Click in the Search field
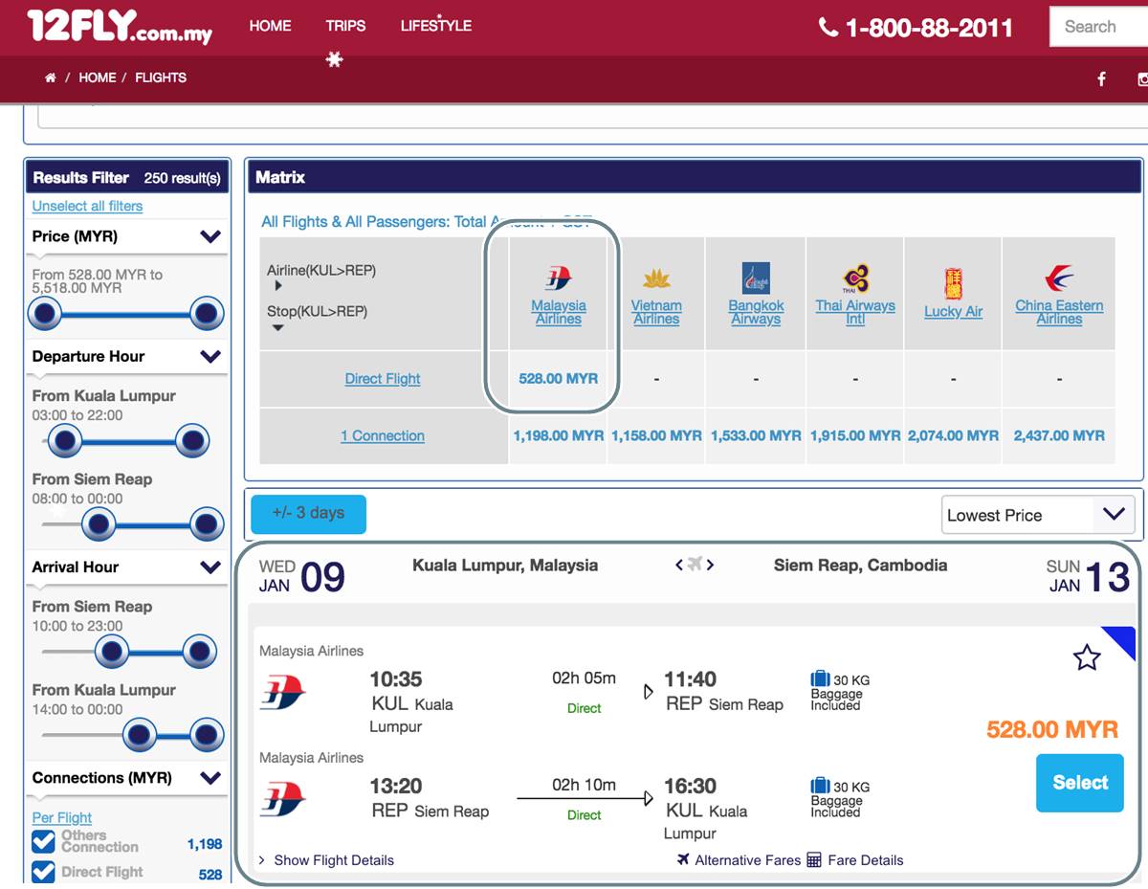This screenshot has width=1148, height=889. [x=1098, y=27]
